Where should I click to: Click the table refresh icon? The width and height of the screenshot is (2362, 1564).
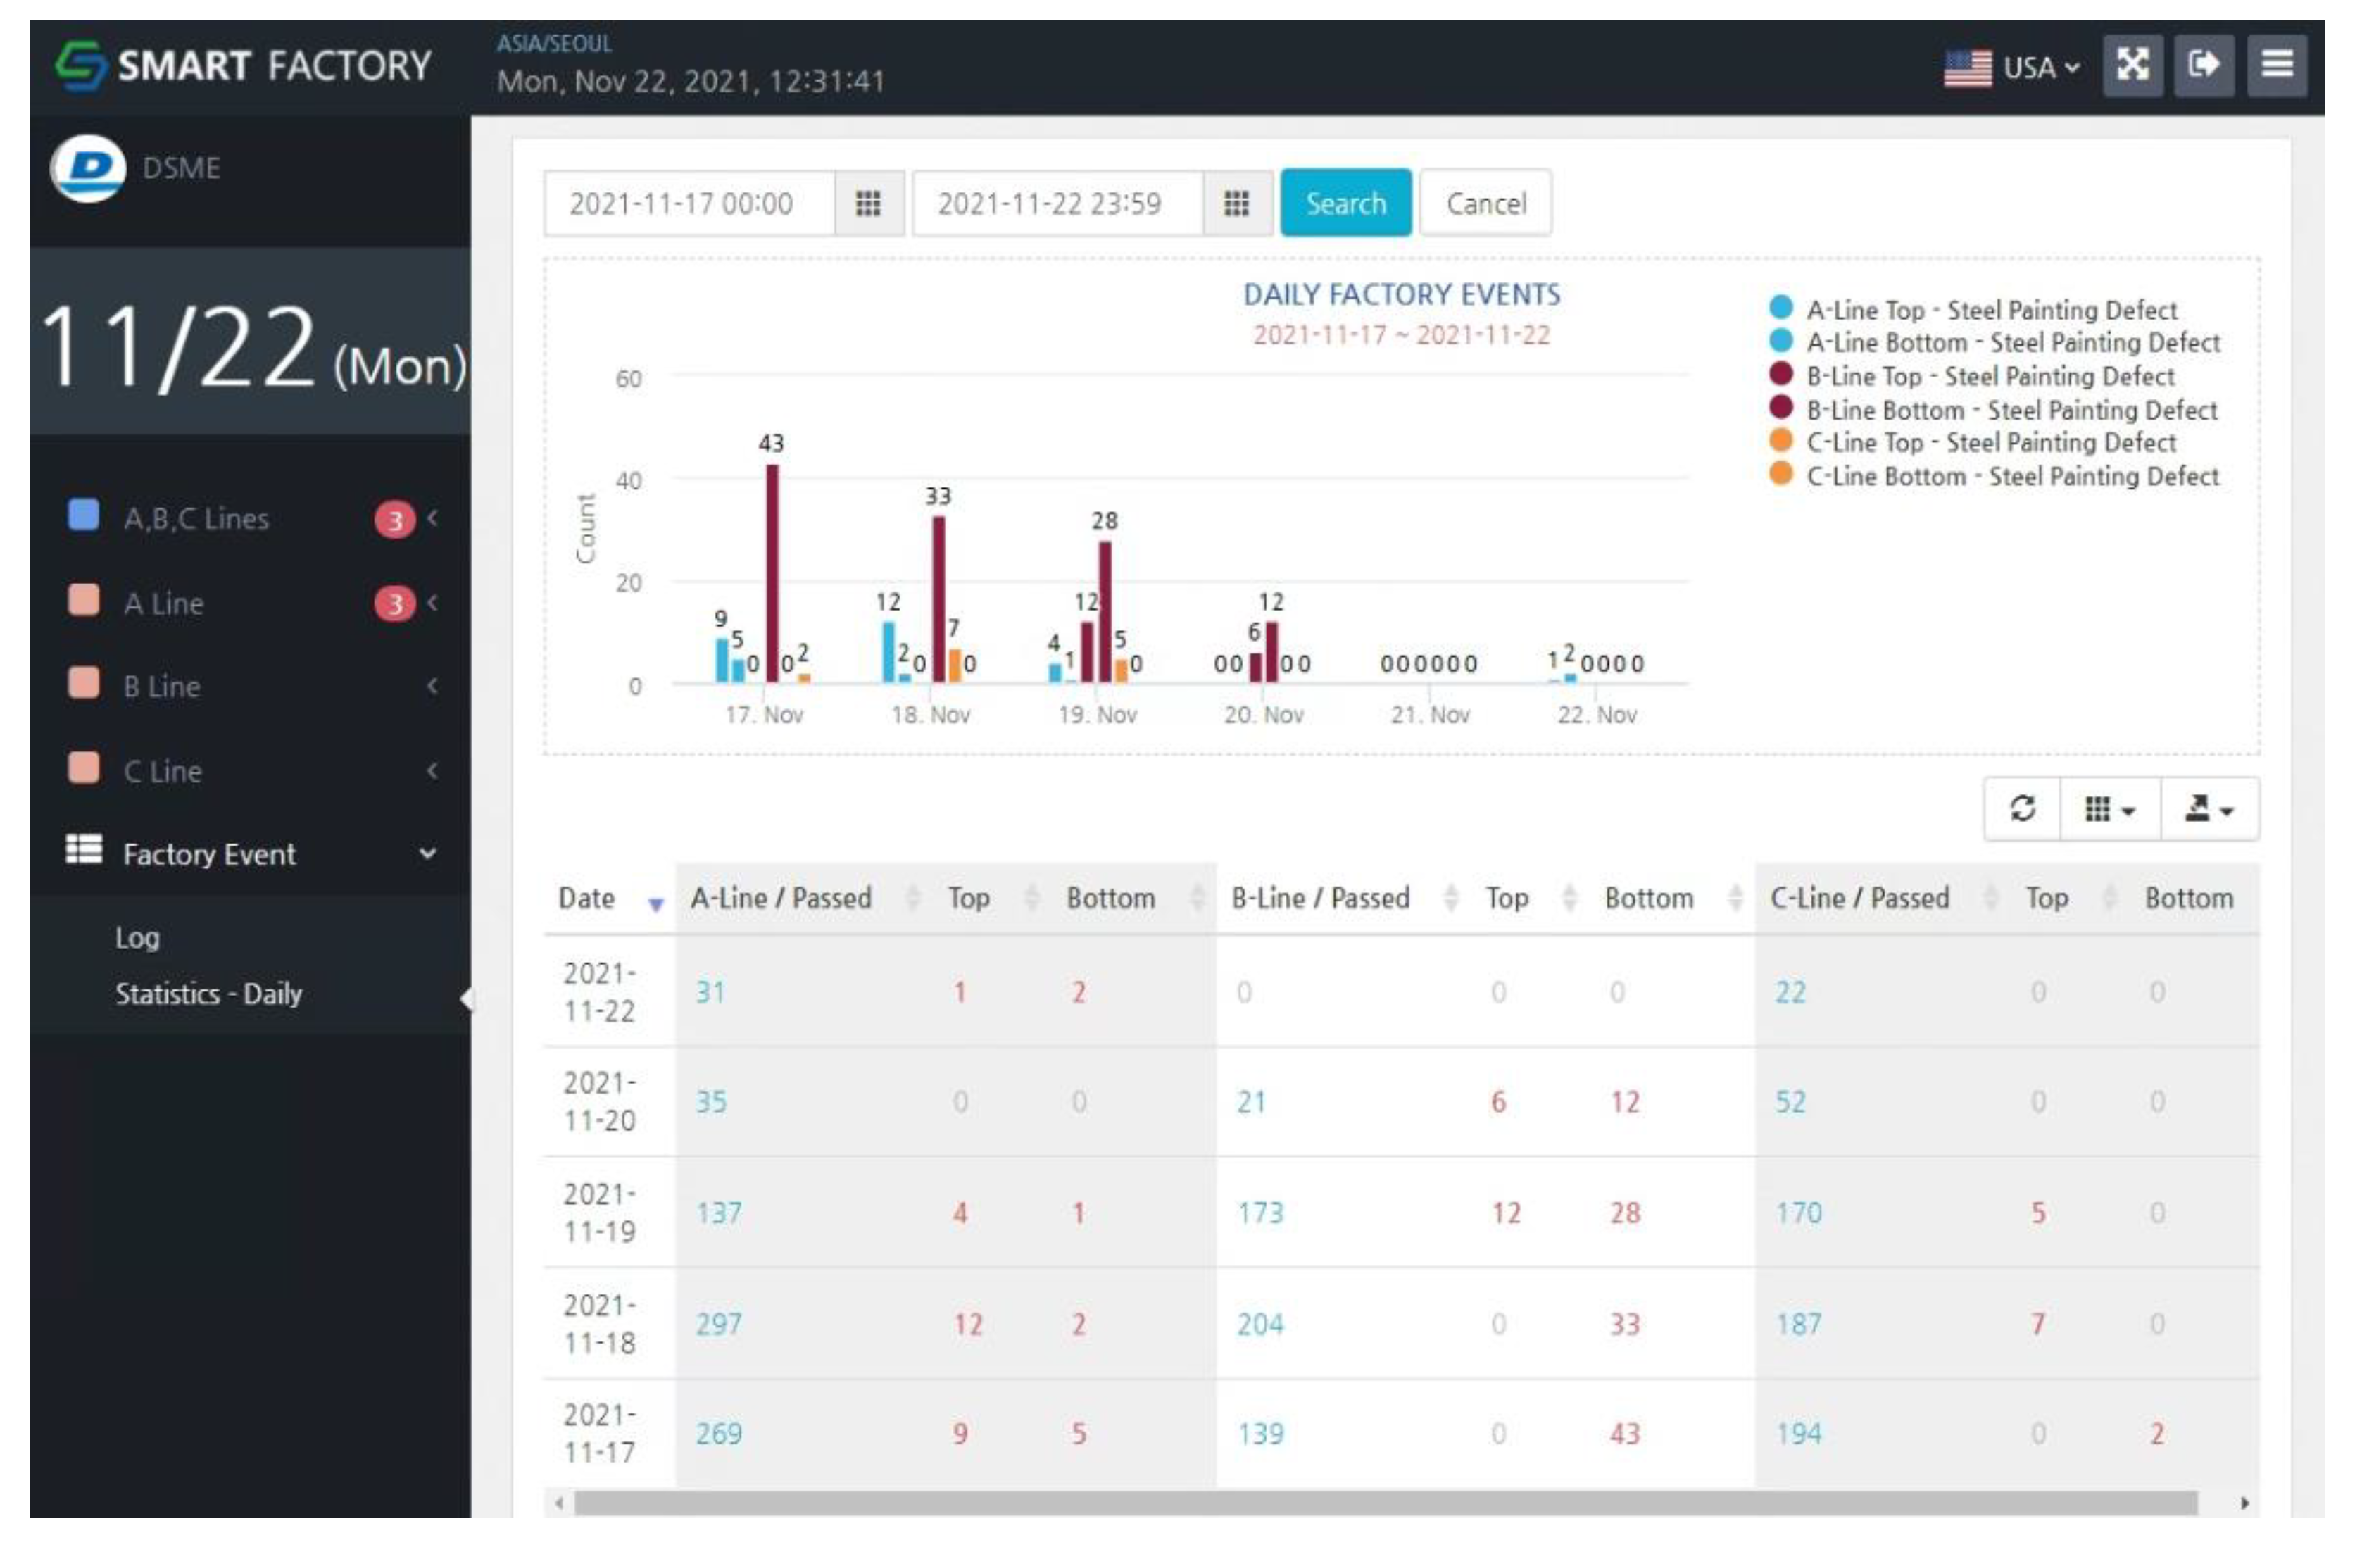click(2021, 809)
